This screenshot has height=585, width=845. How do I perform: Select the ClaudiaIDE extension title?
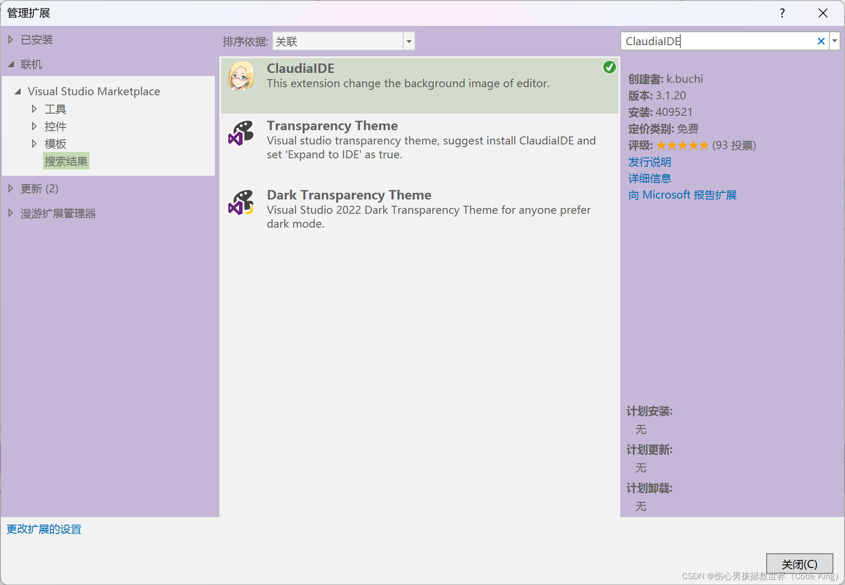pyautogui.click(x=300, y=68)
